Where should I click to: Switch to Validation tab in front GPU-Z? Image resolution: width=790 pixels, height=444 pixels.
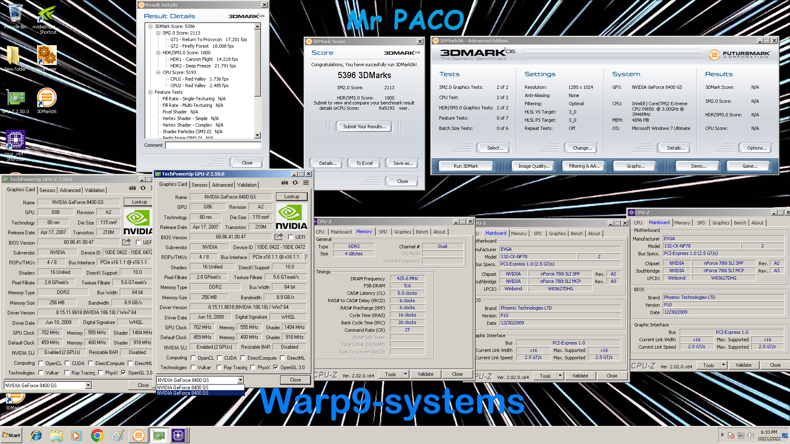tap(247, 185)
